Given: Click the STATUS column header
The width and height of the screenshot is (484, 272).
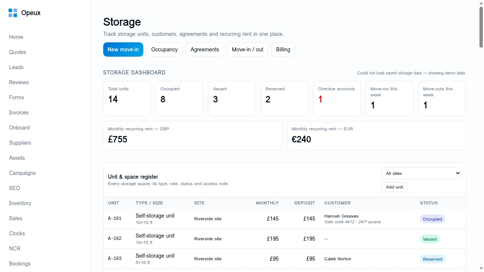Looking at the screenshot, I should [x=429, y=203].
